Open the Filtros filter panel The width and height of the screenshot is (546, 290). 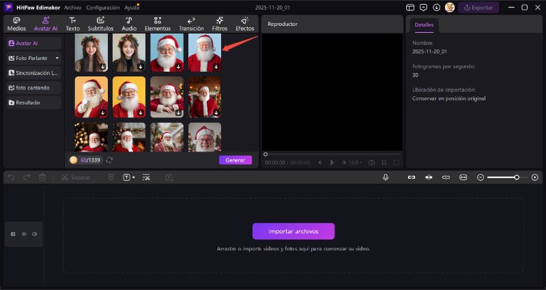click(220, 24)
